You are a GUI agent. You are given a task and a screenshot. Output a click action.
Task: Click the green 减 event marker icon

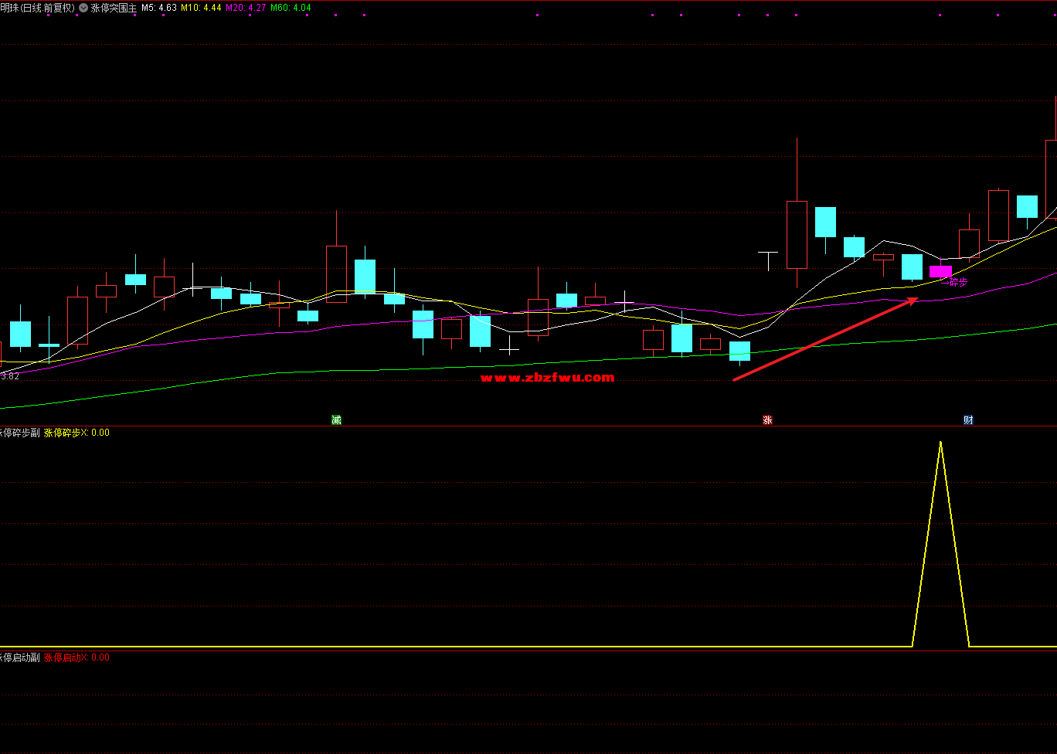coord(336,419)
